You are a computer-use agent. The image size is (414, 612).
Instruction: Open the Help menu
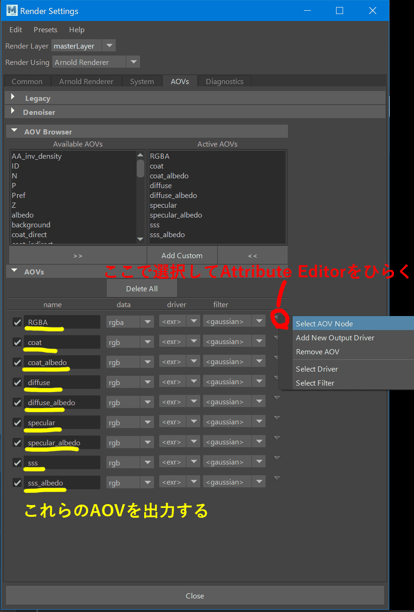click(x=77, y=29)
